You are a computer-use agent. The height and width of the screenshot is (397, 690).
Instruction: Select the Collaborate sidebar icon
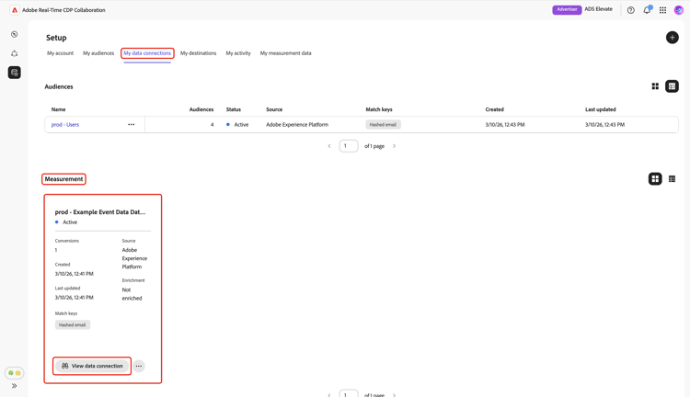tap(15, 53)
